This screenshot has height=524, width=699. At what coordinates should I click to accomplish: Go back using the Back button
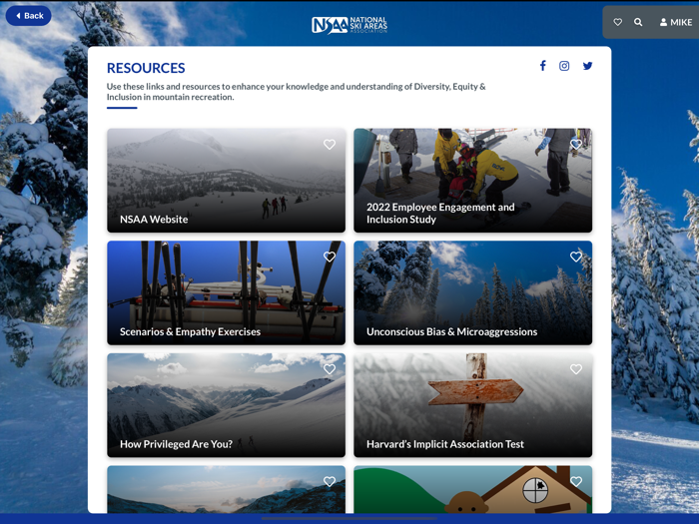click(x=29, y=16)
